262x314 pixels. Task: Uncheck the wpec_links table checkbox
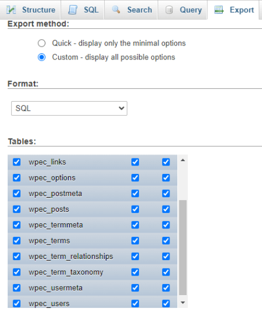pyautogui.click(x=17, y=162)
